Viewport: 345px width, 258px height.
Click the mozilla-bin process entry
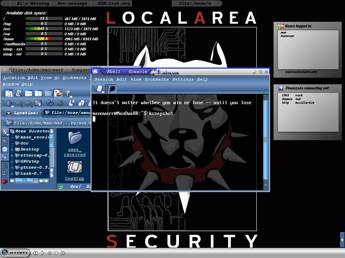(305, 103)
